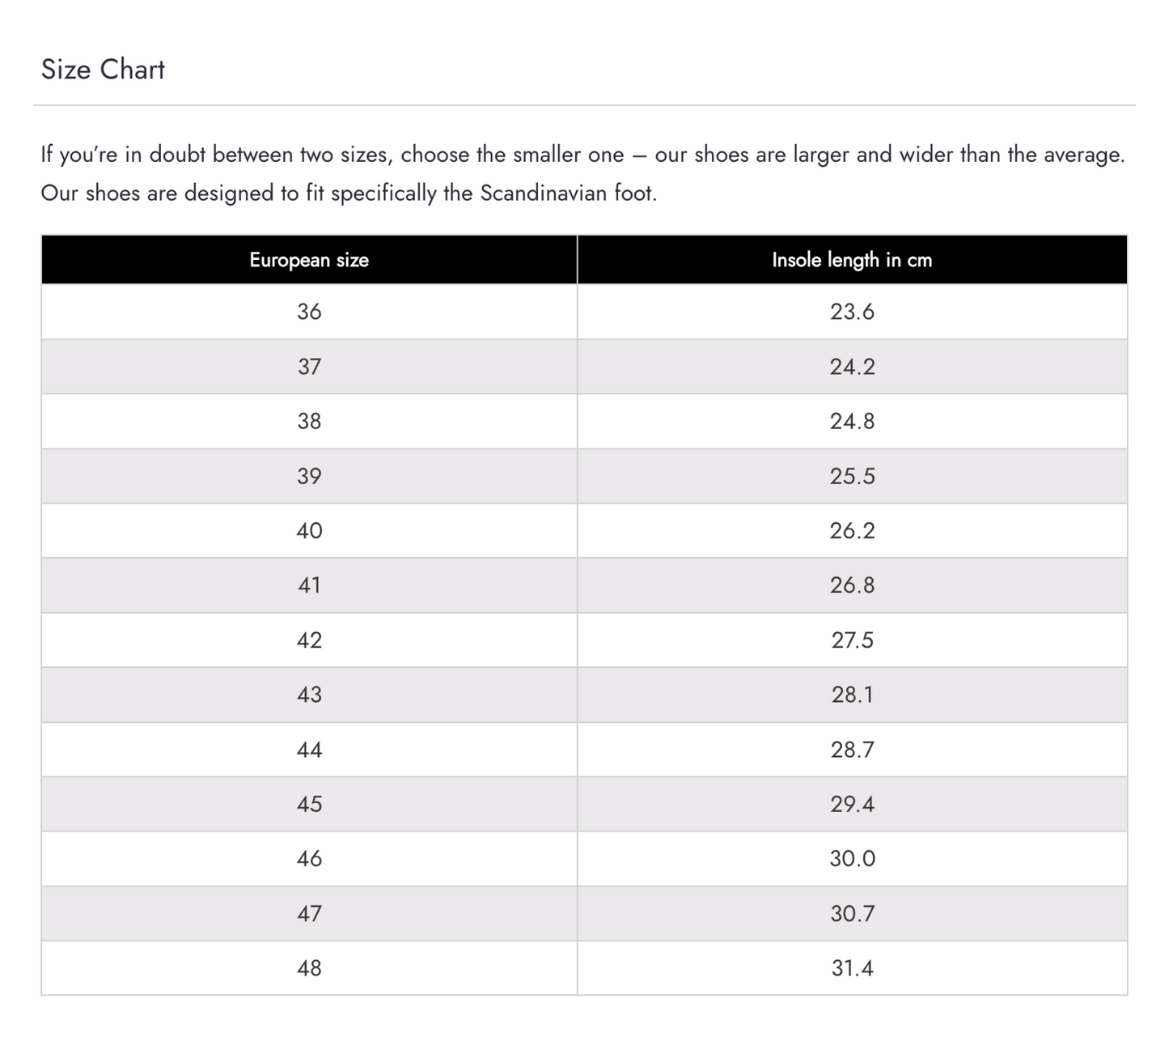This screenshot has height=1046, width=1169.
Task: Select European size 39 cell
Action: pyautogui.click(x=309, y=476)
